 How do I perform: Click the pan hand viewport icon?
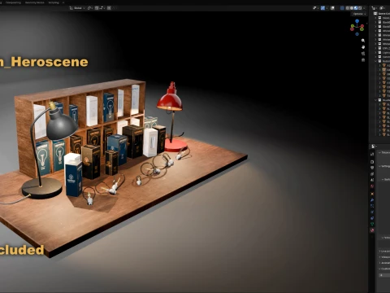[x=363, y=47]
